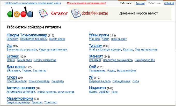This screenshot has width=176, height=106.
Task: Open doda|Финансы banner link
Action: pyautogui.click(x=94, y=13)
